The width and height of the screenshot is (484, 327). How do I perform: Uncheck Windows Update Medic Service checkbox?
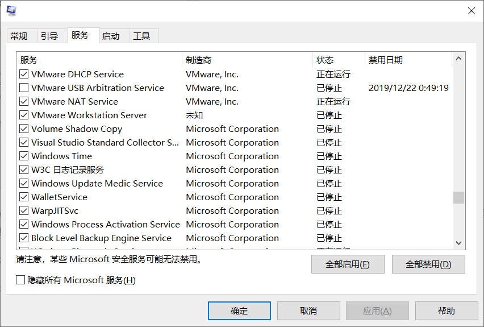pos(24,183)
